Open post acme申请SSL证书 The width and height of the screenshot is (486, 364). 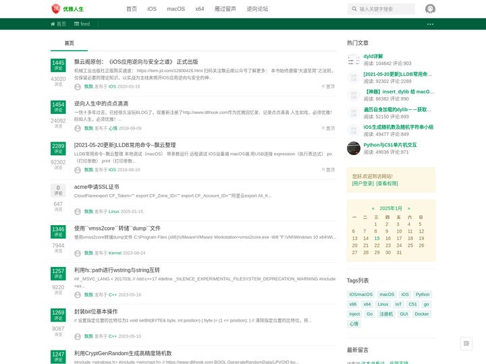[97, 187]
